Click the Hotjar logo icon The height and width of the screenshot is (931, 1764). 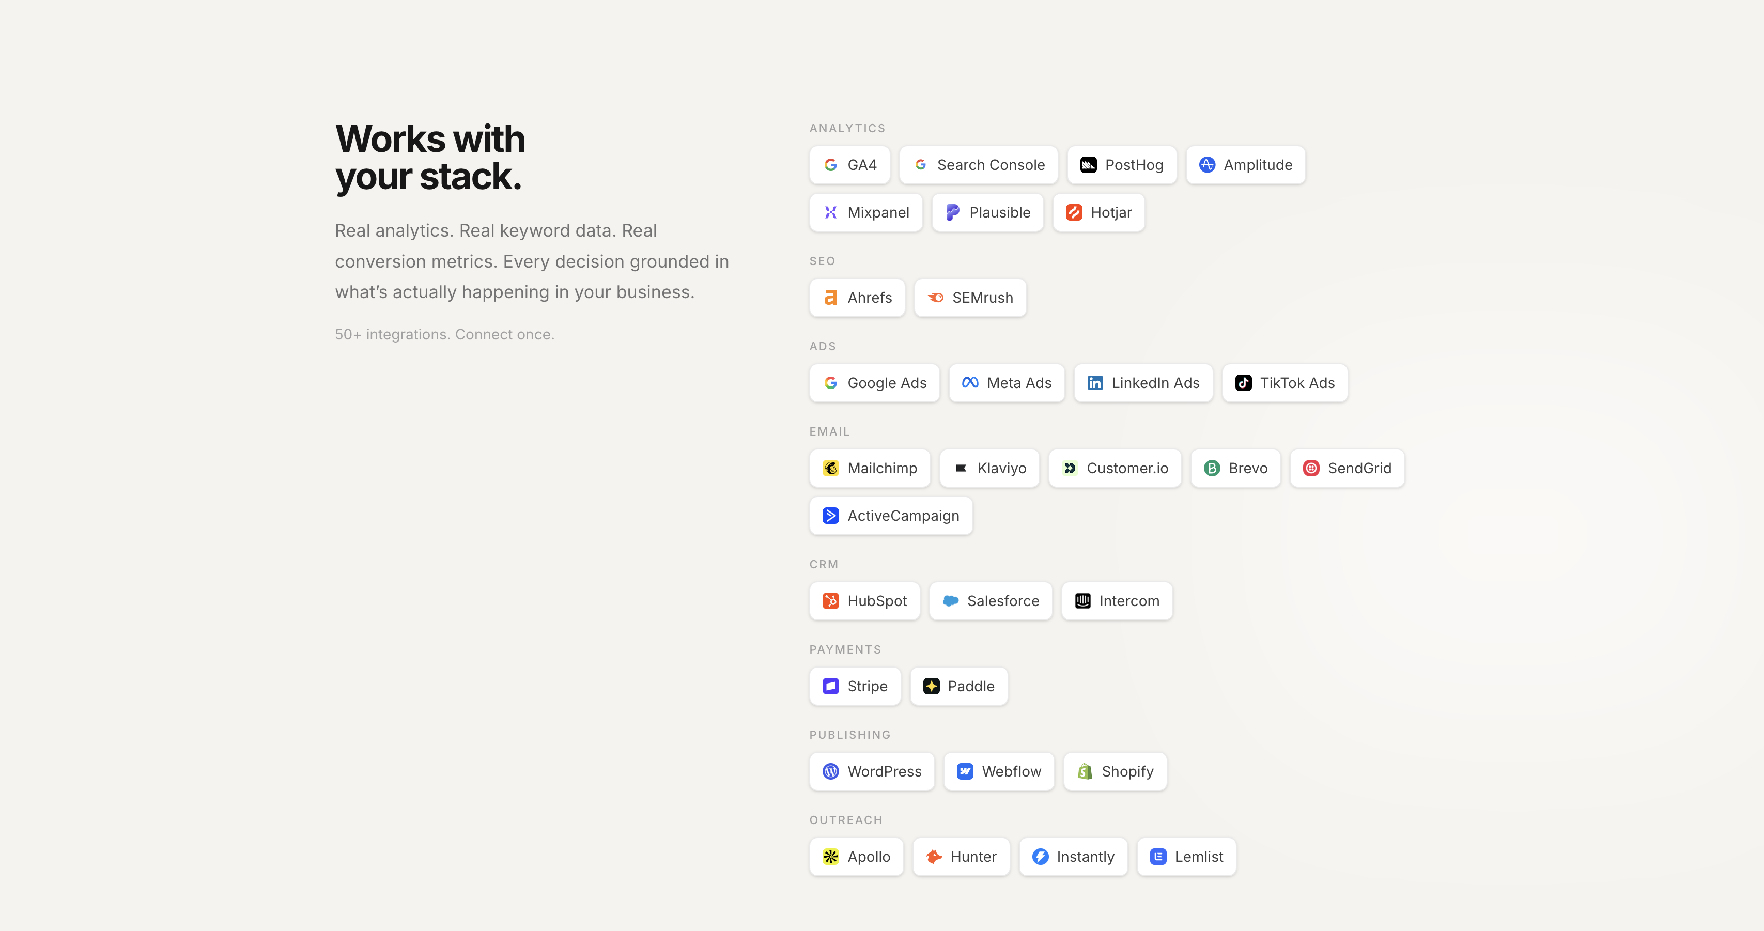click(1073, 212)
